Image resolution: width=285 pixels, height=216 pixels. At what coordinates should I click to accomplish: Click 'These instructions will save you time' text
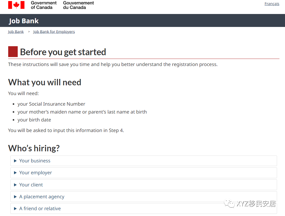coord(113,64)
